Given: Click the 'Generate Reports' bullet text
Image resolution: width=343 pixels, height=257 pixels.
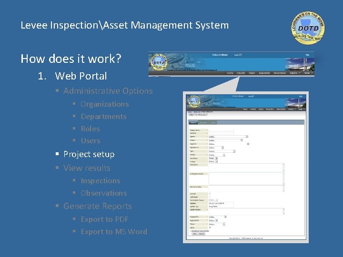Looking at the screenshot, I should click(98, 206).
